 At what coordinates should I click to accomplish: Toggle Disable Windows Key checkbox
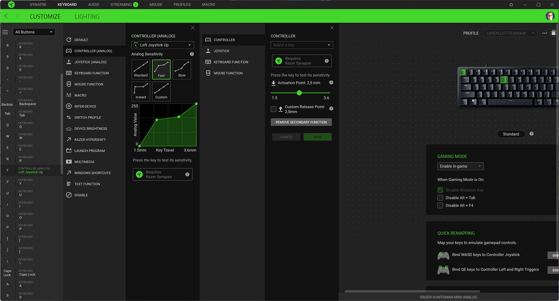point(440,190)
